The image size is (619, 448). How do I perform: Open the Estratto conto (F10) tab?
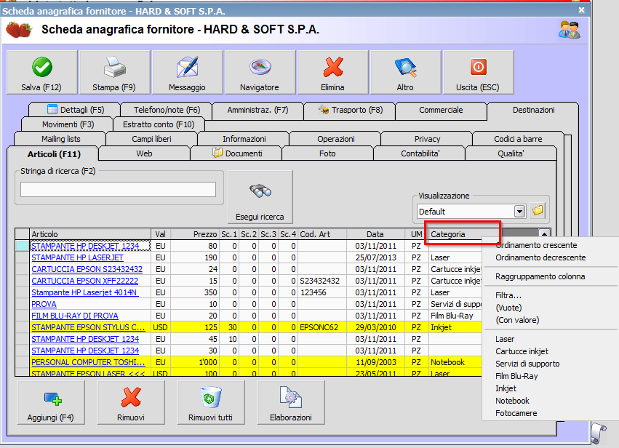(159, 124)
